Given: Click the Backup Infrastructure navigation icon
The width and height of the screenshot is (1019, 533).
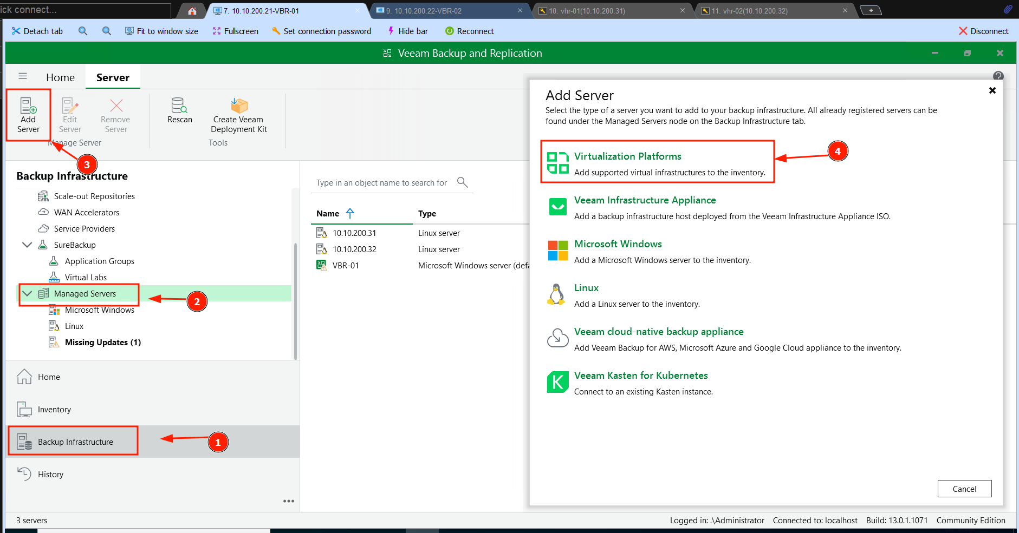Looking at the screenshot, I should [24, 442].
